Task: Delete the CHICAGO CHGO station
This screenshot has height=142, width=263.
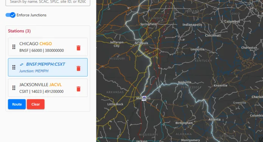Action: coord(78,48)
